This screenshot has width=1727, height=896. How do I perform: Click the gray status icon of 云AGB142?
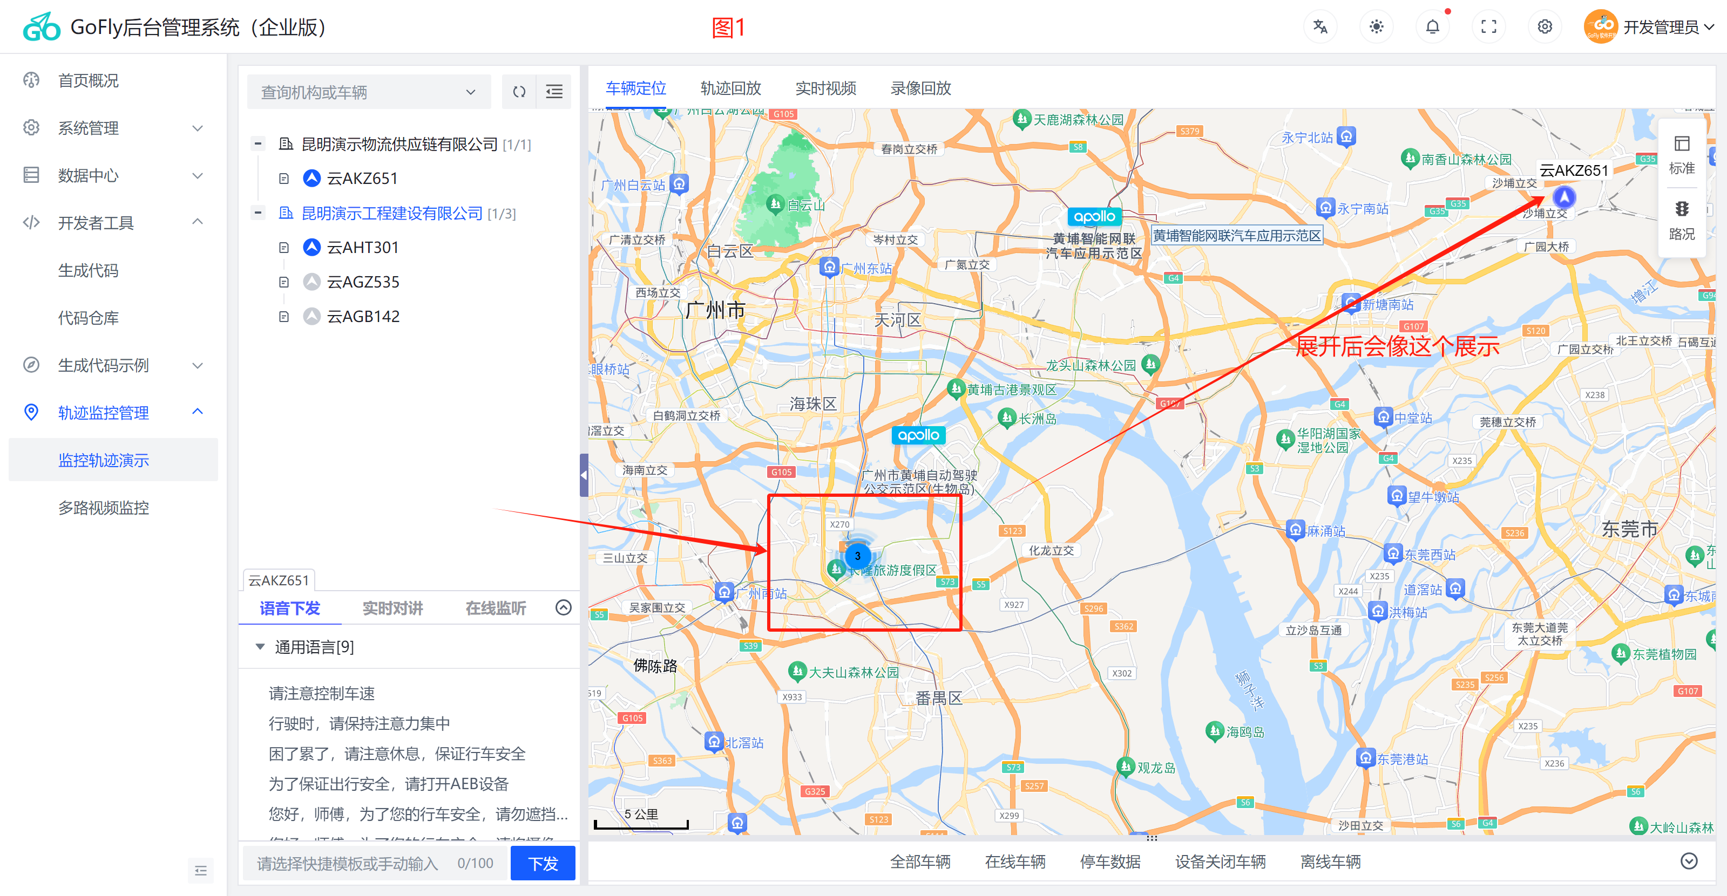pyautogui.click(x=311, y=316)
